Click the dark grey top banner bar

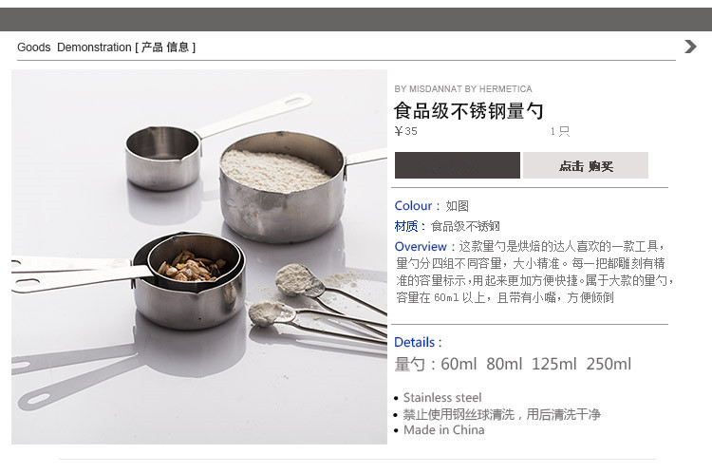pos(356,19)
